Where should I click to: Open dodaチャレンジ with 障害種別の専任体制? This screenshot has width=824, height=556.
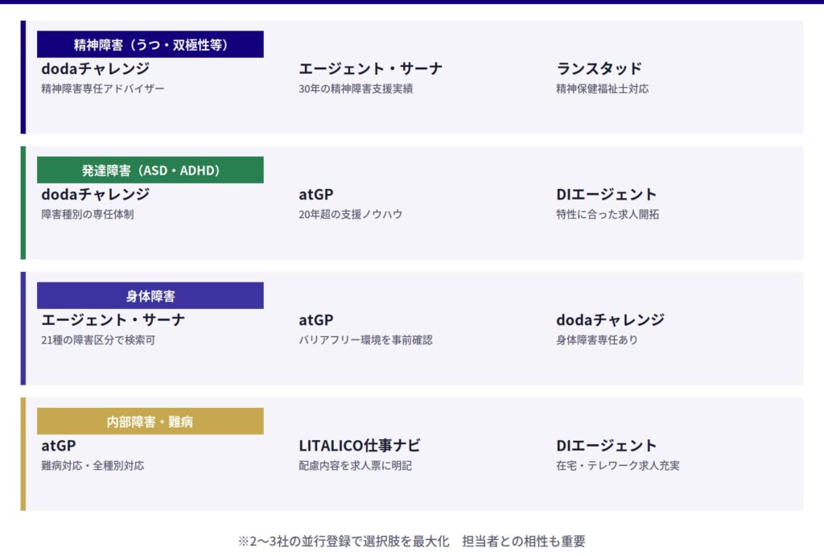(x=95, y=194)
